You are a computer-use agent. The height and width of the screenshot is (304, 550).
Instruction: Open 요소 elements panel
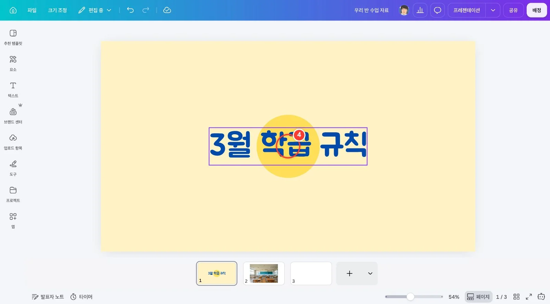point(13,64)
